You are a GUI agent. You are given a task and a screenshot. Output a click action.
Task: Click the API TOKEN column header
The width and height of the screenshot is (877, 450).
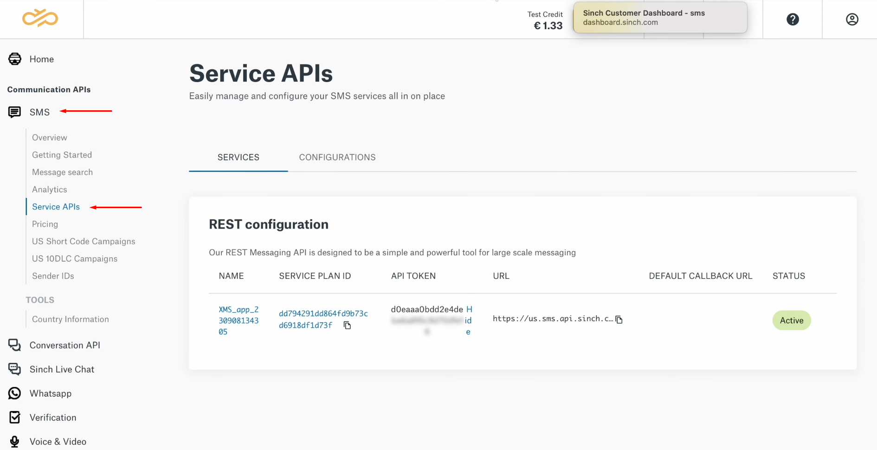coord(413,276)
